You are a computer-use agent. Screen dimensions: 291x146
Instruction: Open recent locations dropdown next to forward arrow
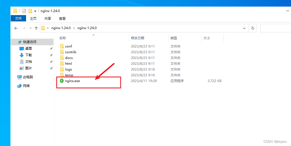point(30,28)
